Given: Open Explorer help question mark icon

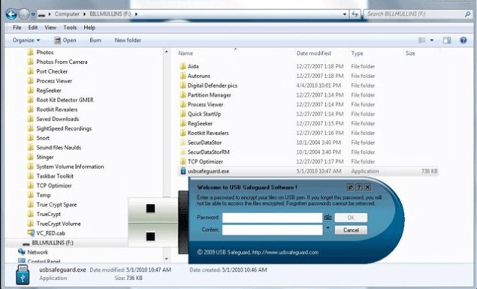Looking at the screenshot, I should 463,40.
